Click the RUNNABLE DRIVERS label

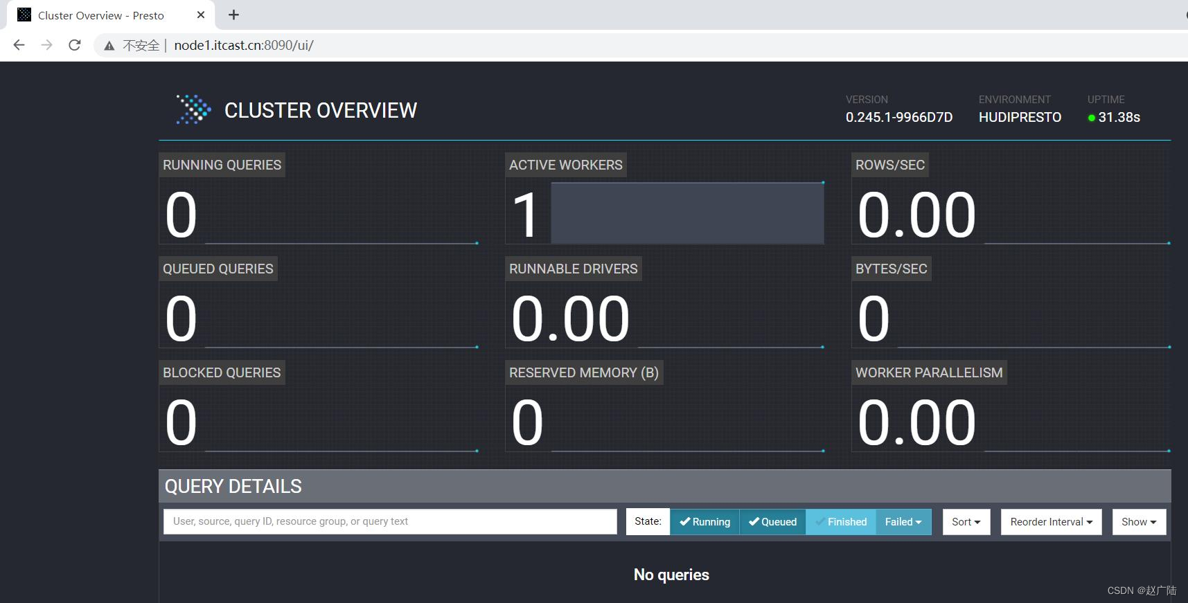[x=574, y=269]
